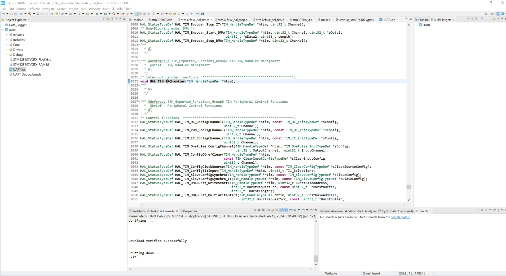Click Display Selected Console icon

(x=294, y=210)
